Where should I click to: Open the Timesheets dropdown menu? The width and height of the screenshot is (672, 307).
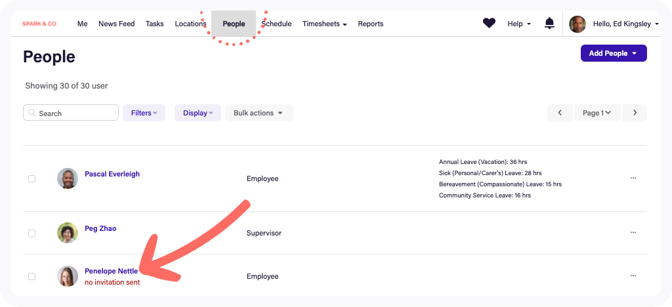(x=324, y=24)
